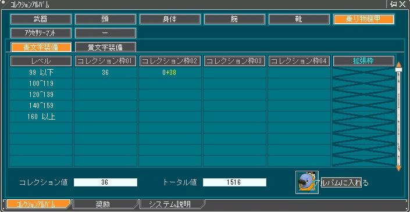The image size is (410, 212).
Task: Select the 武器 category tab
Action: point(41,19)
